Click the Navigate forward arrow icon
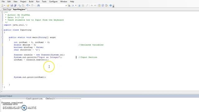The height and width of the screenshot is (112, 199). click(x=95, y=6)
